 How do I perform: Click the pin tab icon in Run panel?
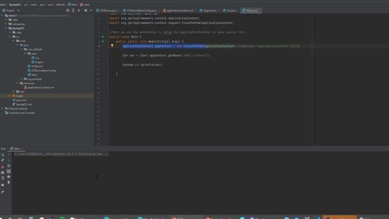pos(2,192)
